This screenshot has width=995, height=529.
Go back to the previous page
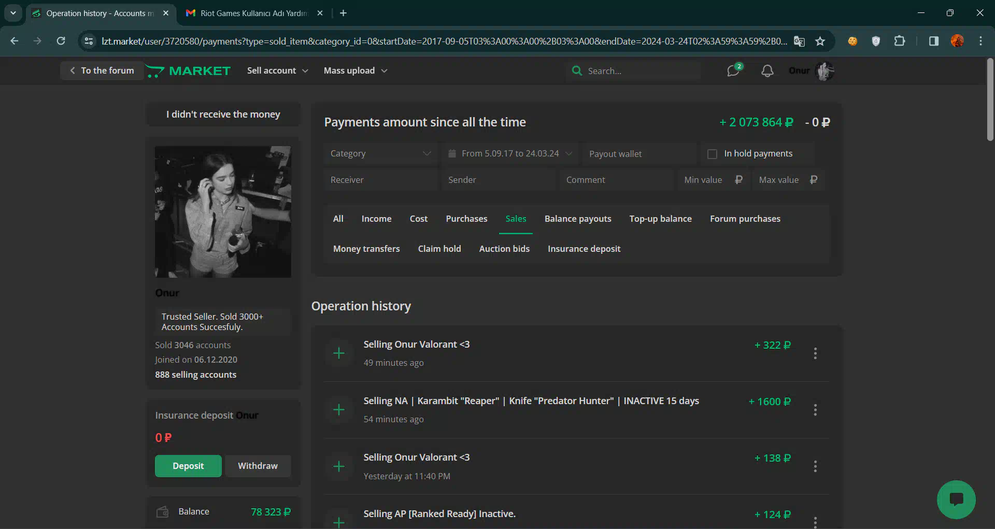coord(15,41)
